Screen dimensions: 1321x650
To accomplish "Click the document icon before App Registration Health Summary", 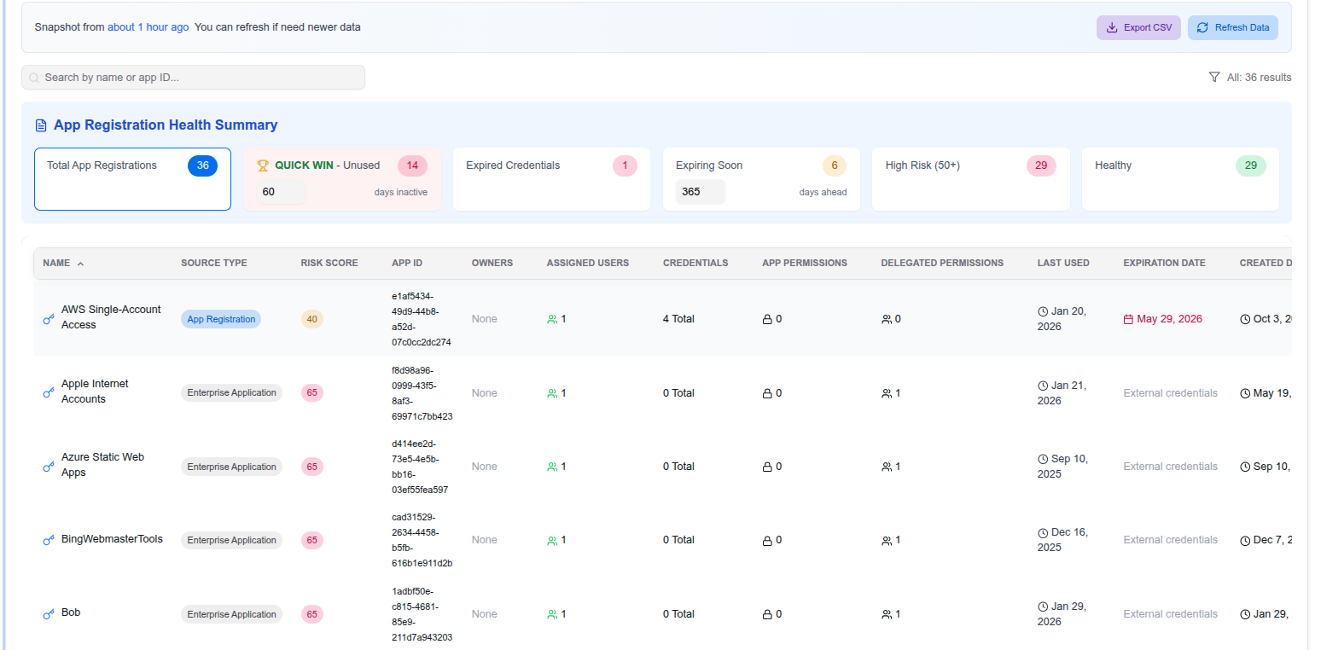I will pos(40,125).
